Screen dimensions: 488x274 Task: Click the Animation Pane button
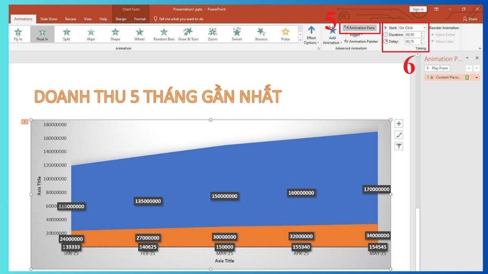tap(359, 28)
